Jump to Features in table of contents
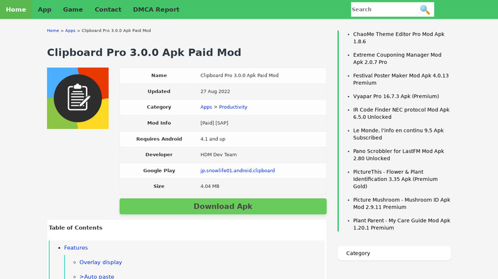The image size is (498, 279). pos(76,248)
